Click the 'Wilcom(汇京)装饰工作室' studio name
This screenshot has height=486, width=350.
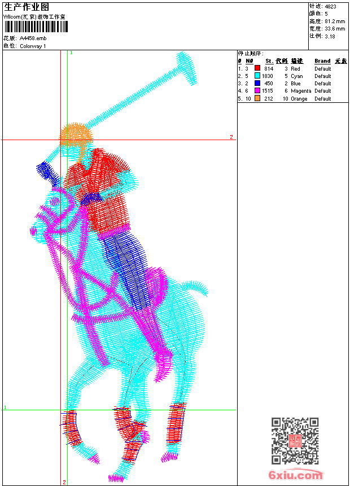click(x=34, y=17)
